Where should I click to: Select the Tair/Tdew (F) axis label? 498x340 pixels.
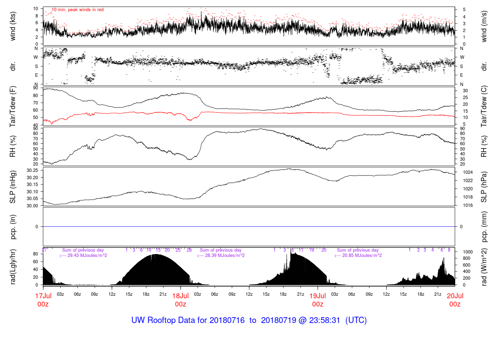click(13, 106)
